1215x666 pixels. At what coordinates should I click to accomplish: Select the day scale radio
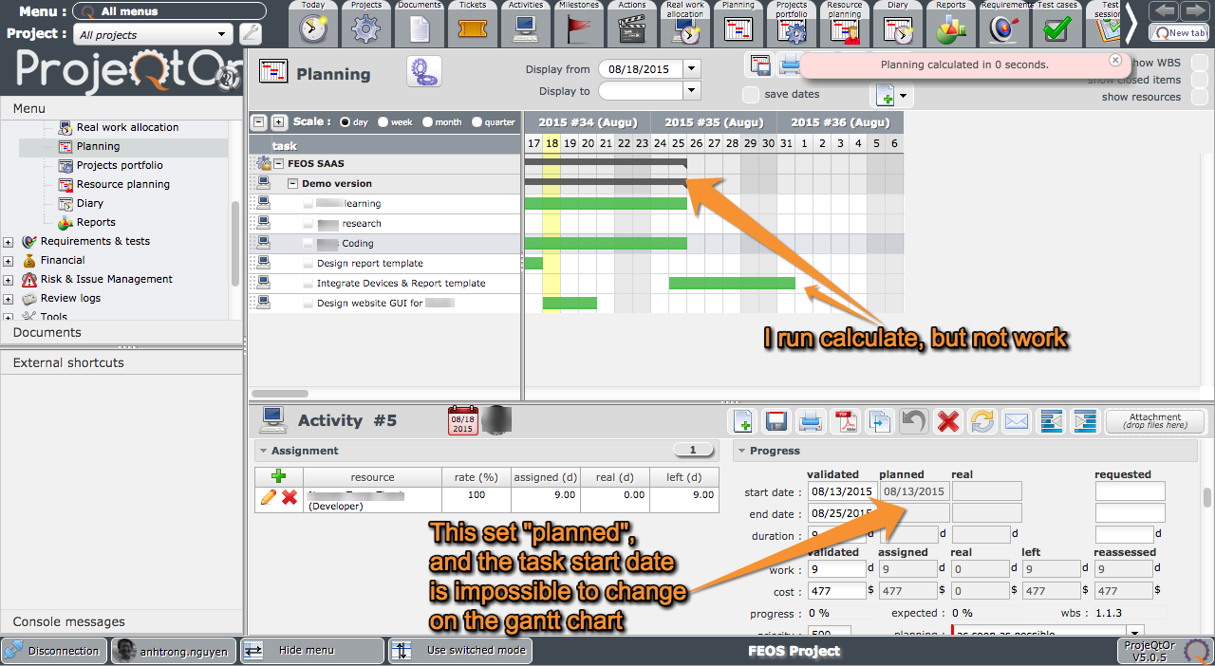pyautogui.click(x=345, y=121)
